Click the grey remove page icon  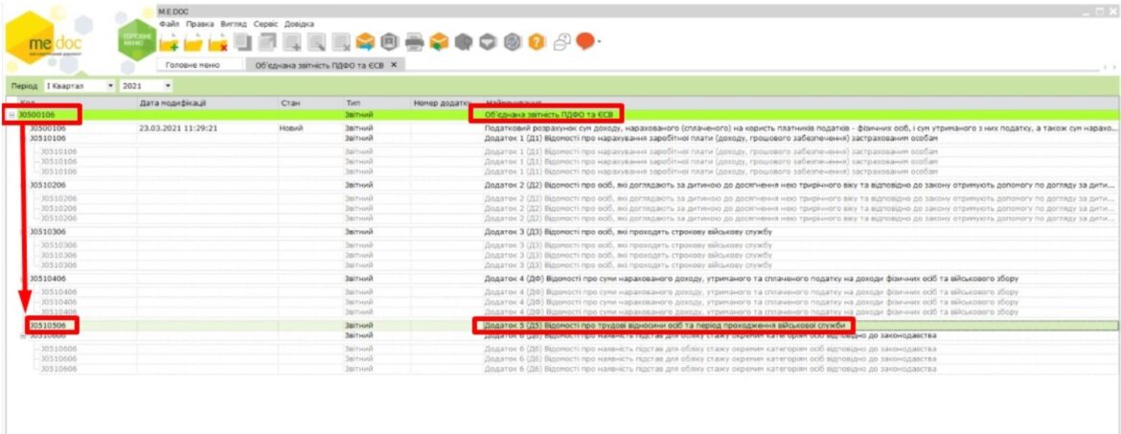pos(341,43)
